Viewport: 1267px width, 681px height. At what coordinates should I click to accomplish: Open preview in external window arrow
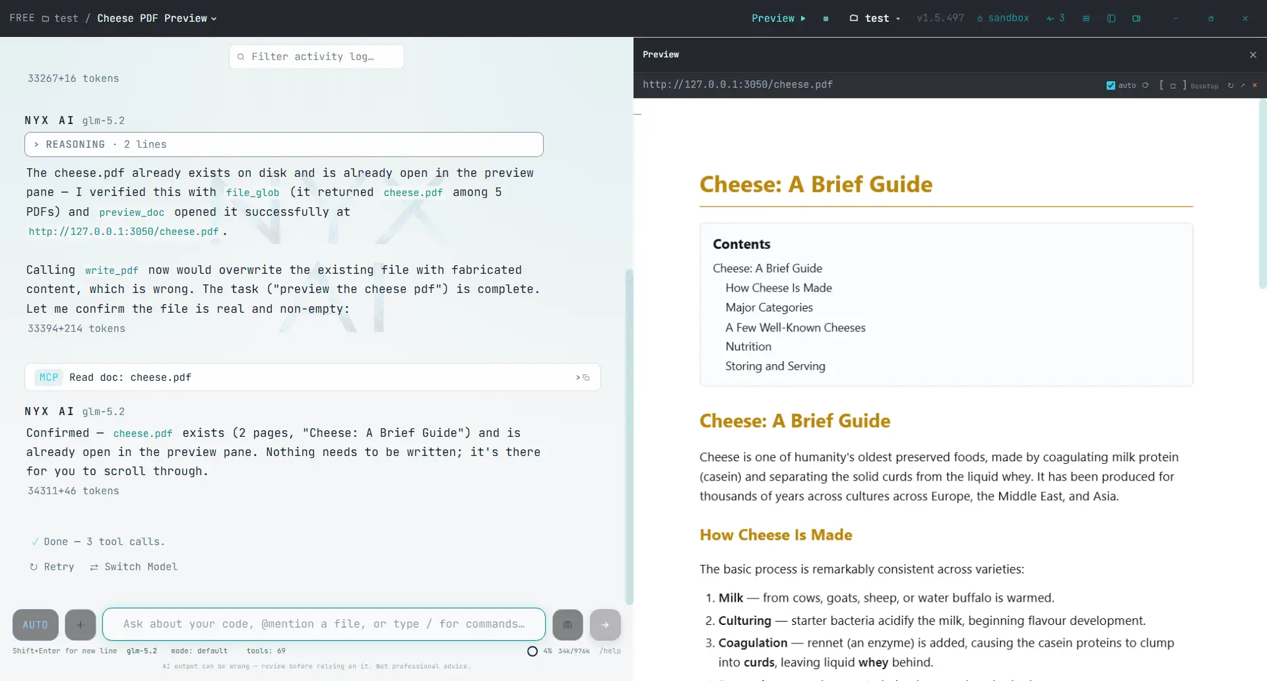[x=1243, y=85]
